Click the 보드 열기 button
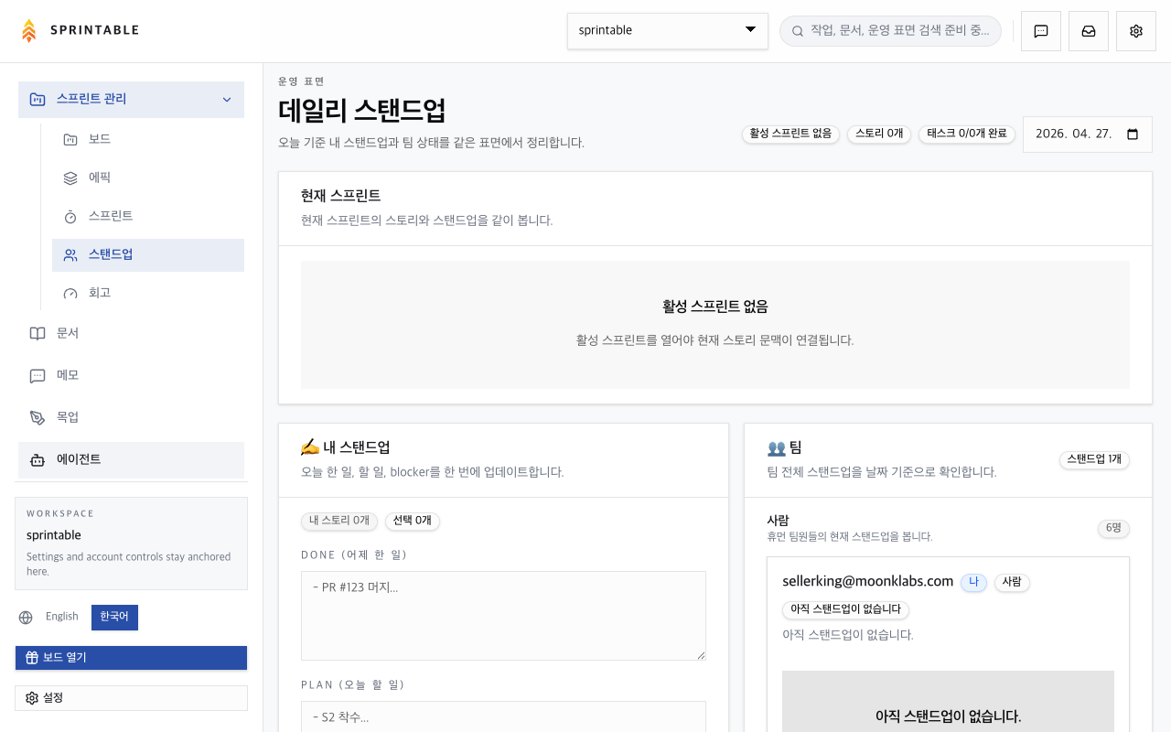1171x732 pixels. tap(131, 658)
